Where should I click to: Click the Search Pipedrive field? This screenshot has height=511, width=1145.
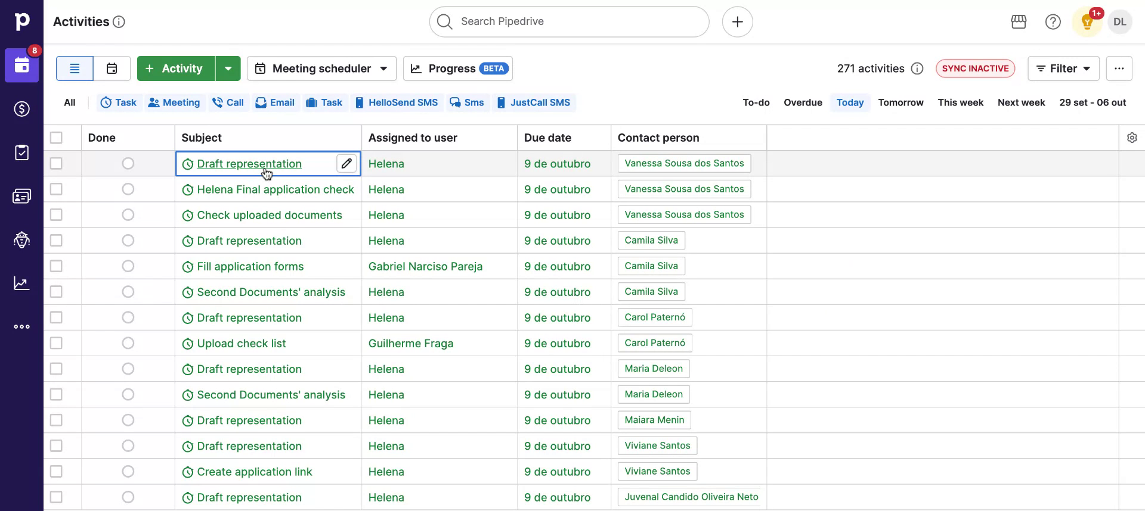pos(568,22)
